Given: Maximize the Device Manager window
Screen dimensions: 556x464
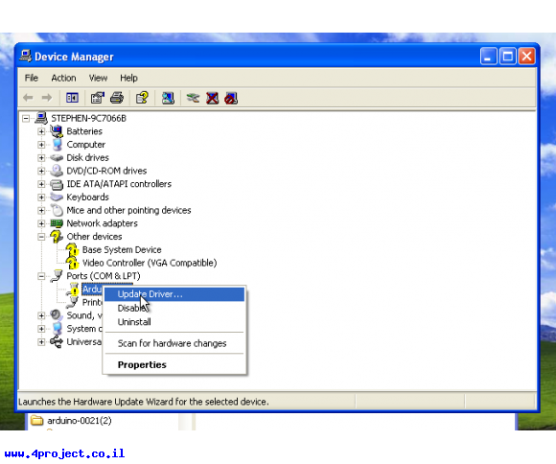Looking at the screenshot, I should click(507, 56).
